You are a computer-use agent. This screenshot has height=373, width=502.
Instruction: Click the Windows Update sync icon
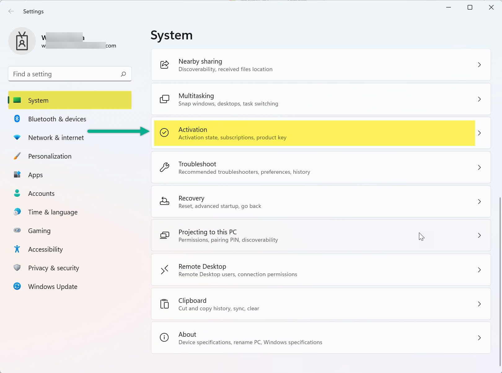pyautogui.click(x=17, y=286)
